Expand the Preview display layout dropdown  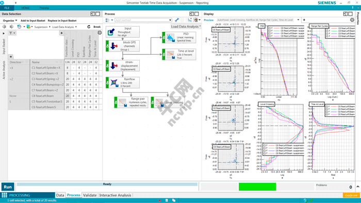click(298, 20)
